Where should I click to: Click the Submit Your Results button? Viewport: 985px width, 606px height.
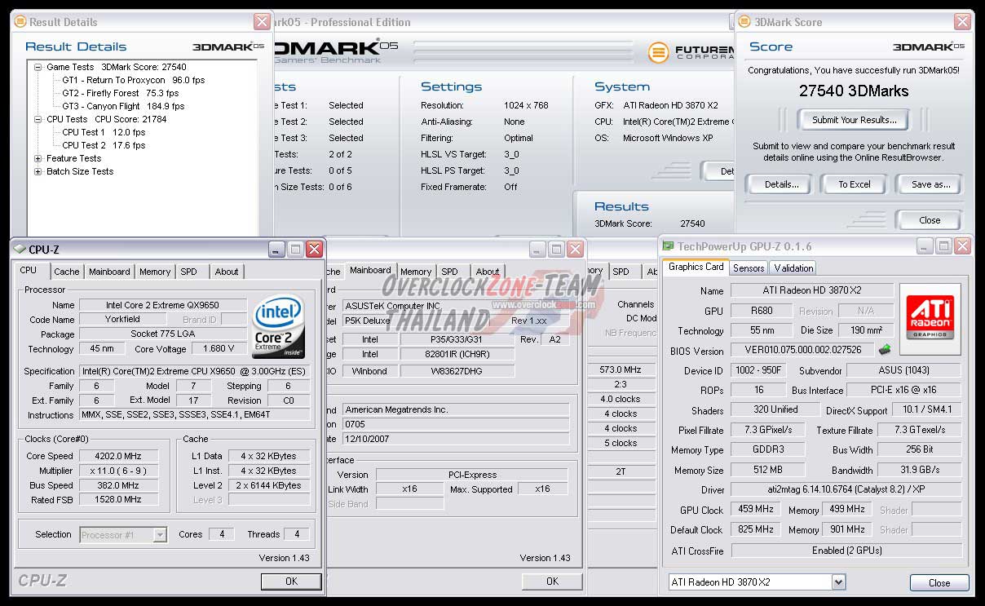coord(854,120)
